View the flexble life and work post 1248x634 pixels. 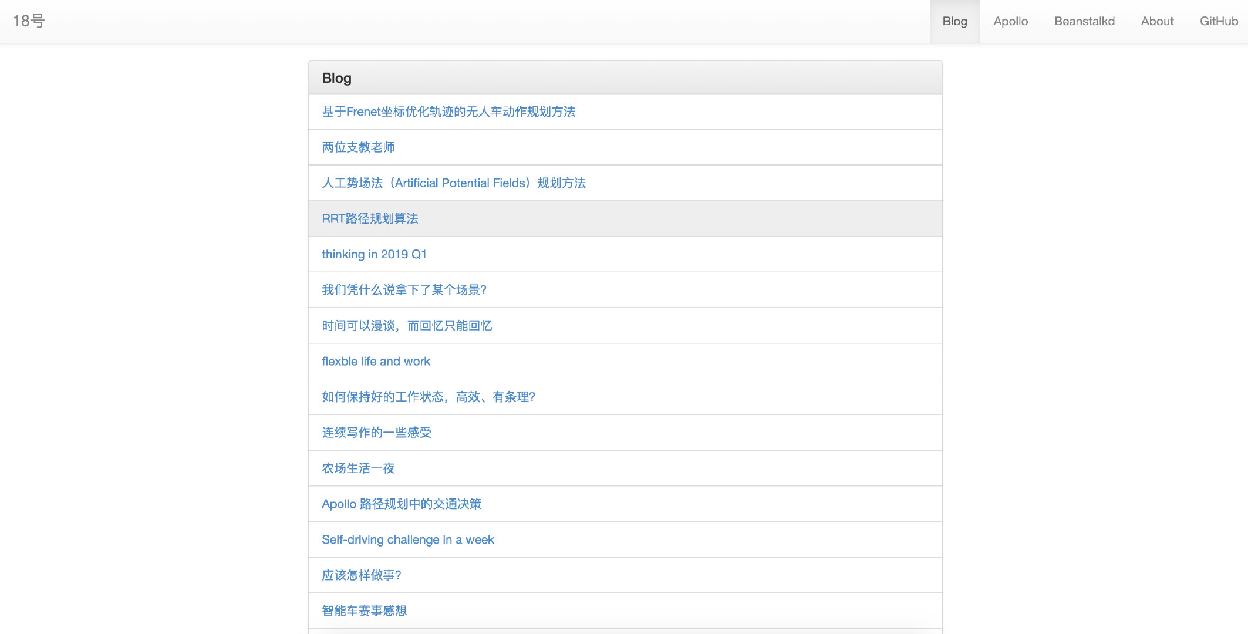376,362
